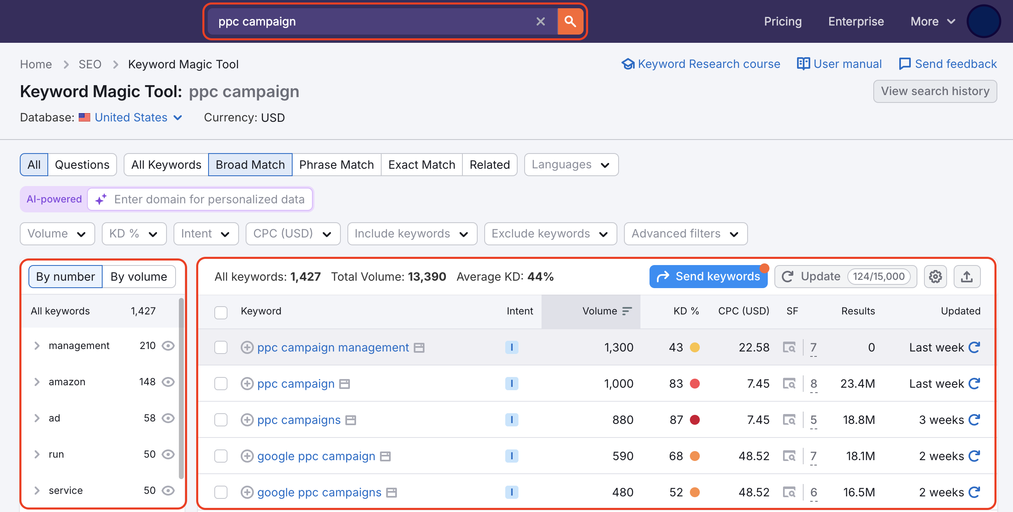Toggle visibility eye icon next to amazon group
The width and height of the screenshot is (1013, 512).
pyautogui.click(x=168, y=382)
